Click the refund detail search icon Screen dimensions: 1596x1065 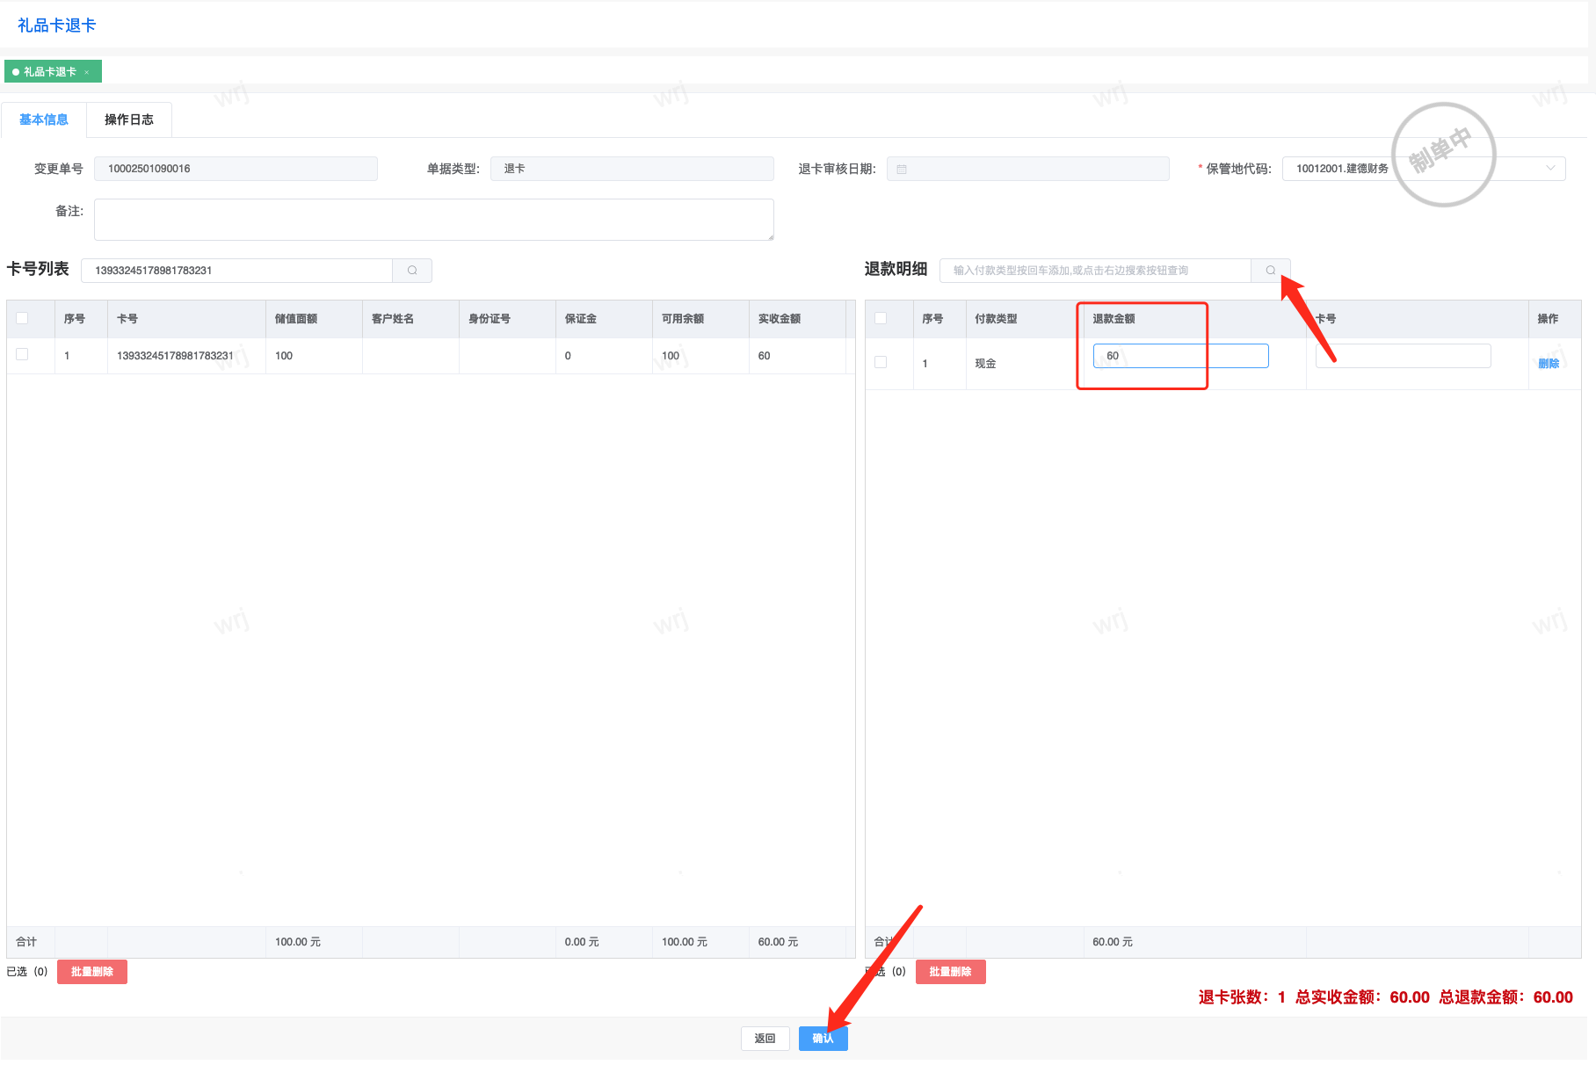click(x=1270, y=271)
